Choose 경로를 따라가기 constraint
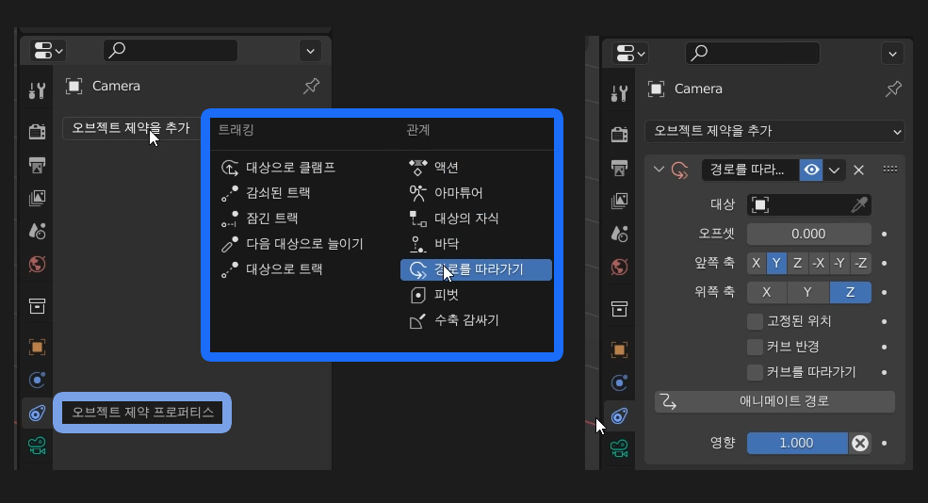Screen dimensions: 928x503 point(477,269)
